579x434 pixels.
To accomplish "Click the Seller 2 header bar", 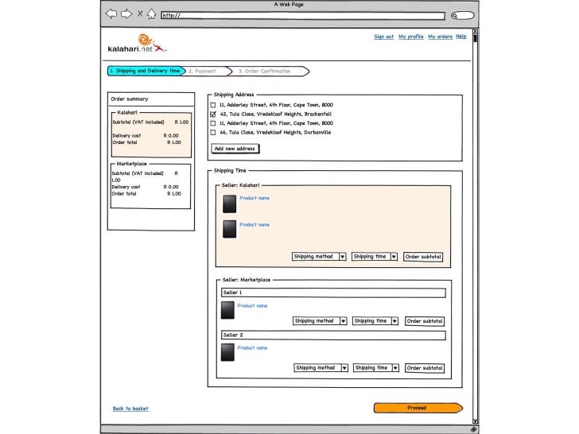I will [333, 335].
